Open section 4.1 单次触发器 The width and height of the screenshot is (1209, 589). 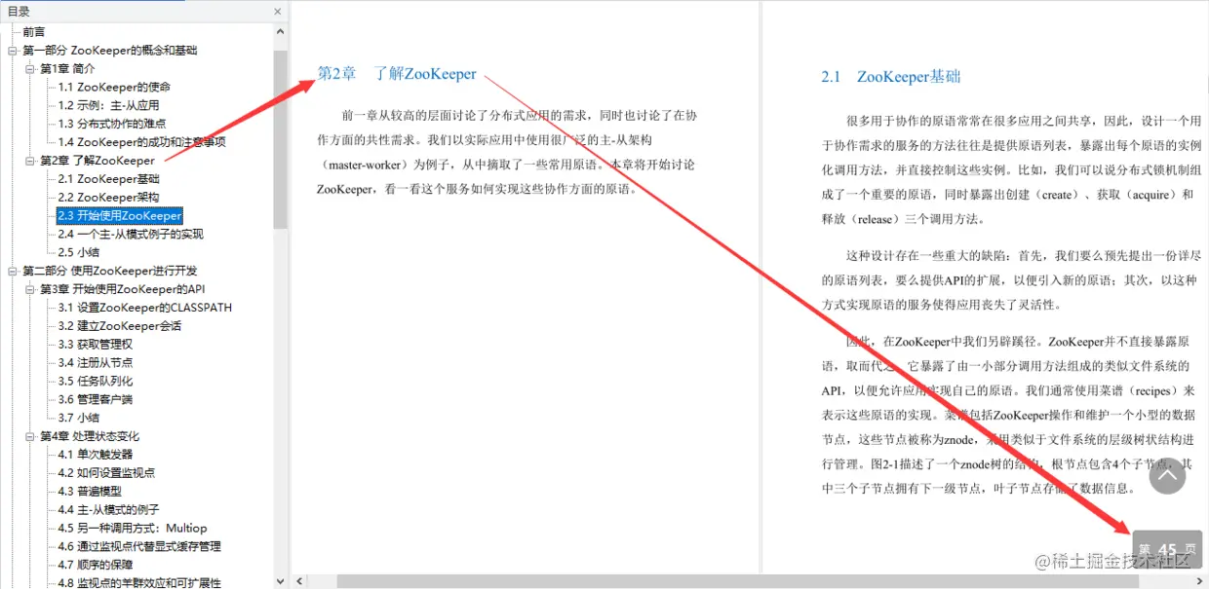(x=95, y=455)
